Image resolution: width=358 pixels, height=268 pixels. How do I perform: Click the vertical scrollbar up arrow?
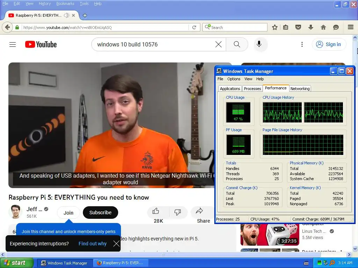(x=355, y=37)
